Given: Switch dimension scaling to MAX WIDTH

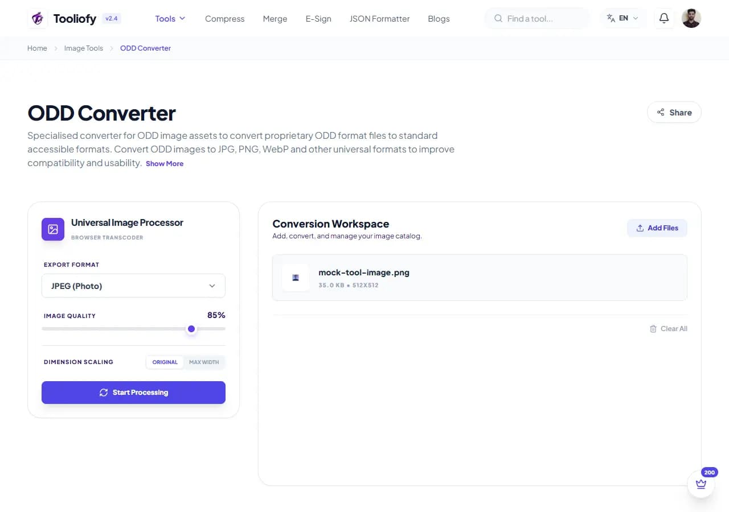Looking at the screenshot, I should click(204, 362).
